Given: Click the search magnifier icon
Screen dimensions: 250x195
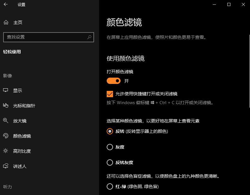Looking at the screenshot, I should (x=89, y=37).
